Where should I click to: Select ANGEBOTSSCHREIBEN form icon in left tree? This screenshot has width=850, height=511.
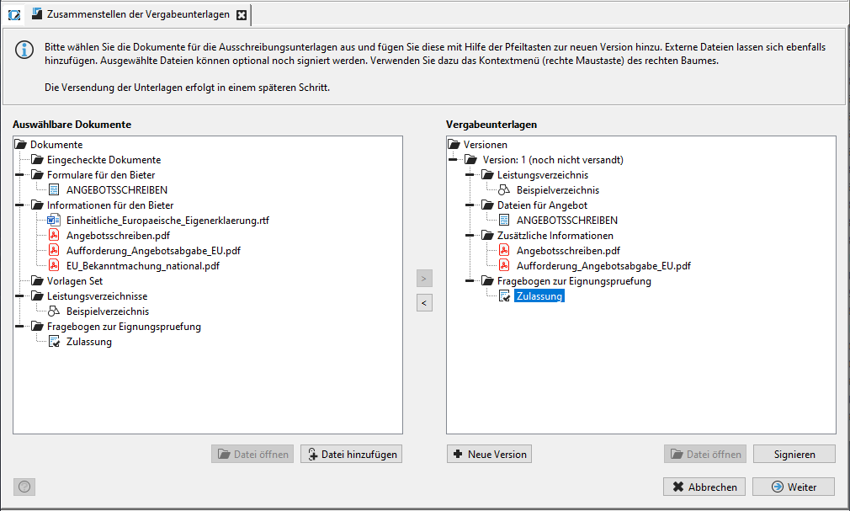(x=54, y=190)
